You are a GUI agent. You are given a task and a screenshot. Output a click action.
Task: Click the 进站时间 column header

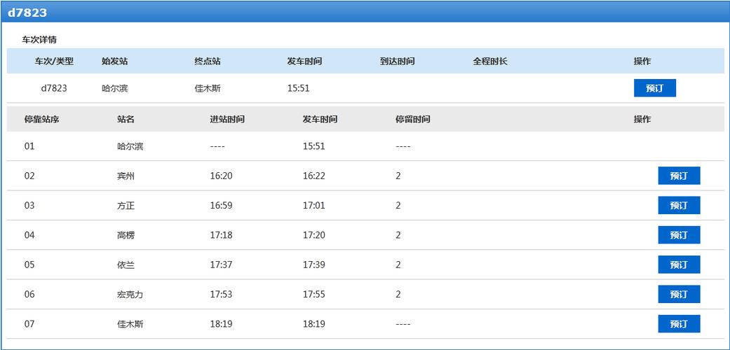tap(227, 120)
